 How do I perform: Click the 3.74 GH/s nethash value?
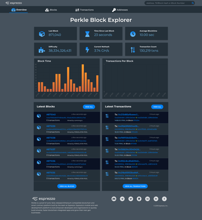[101, 51]
